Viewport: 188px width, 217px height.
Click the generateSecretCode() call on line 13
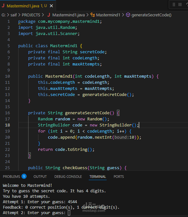pos(107,95)
